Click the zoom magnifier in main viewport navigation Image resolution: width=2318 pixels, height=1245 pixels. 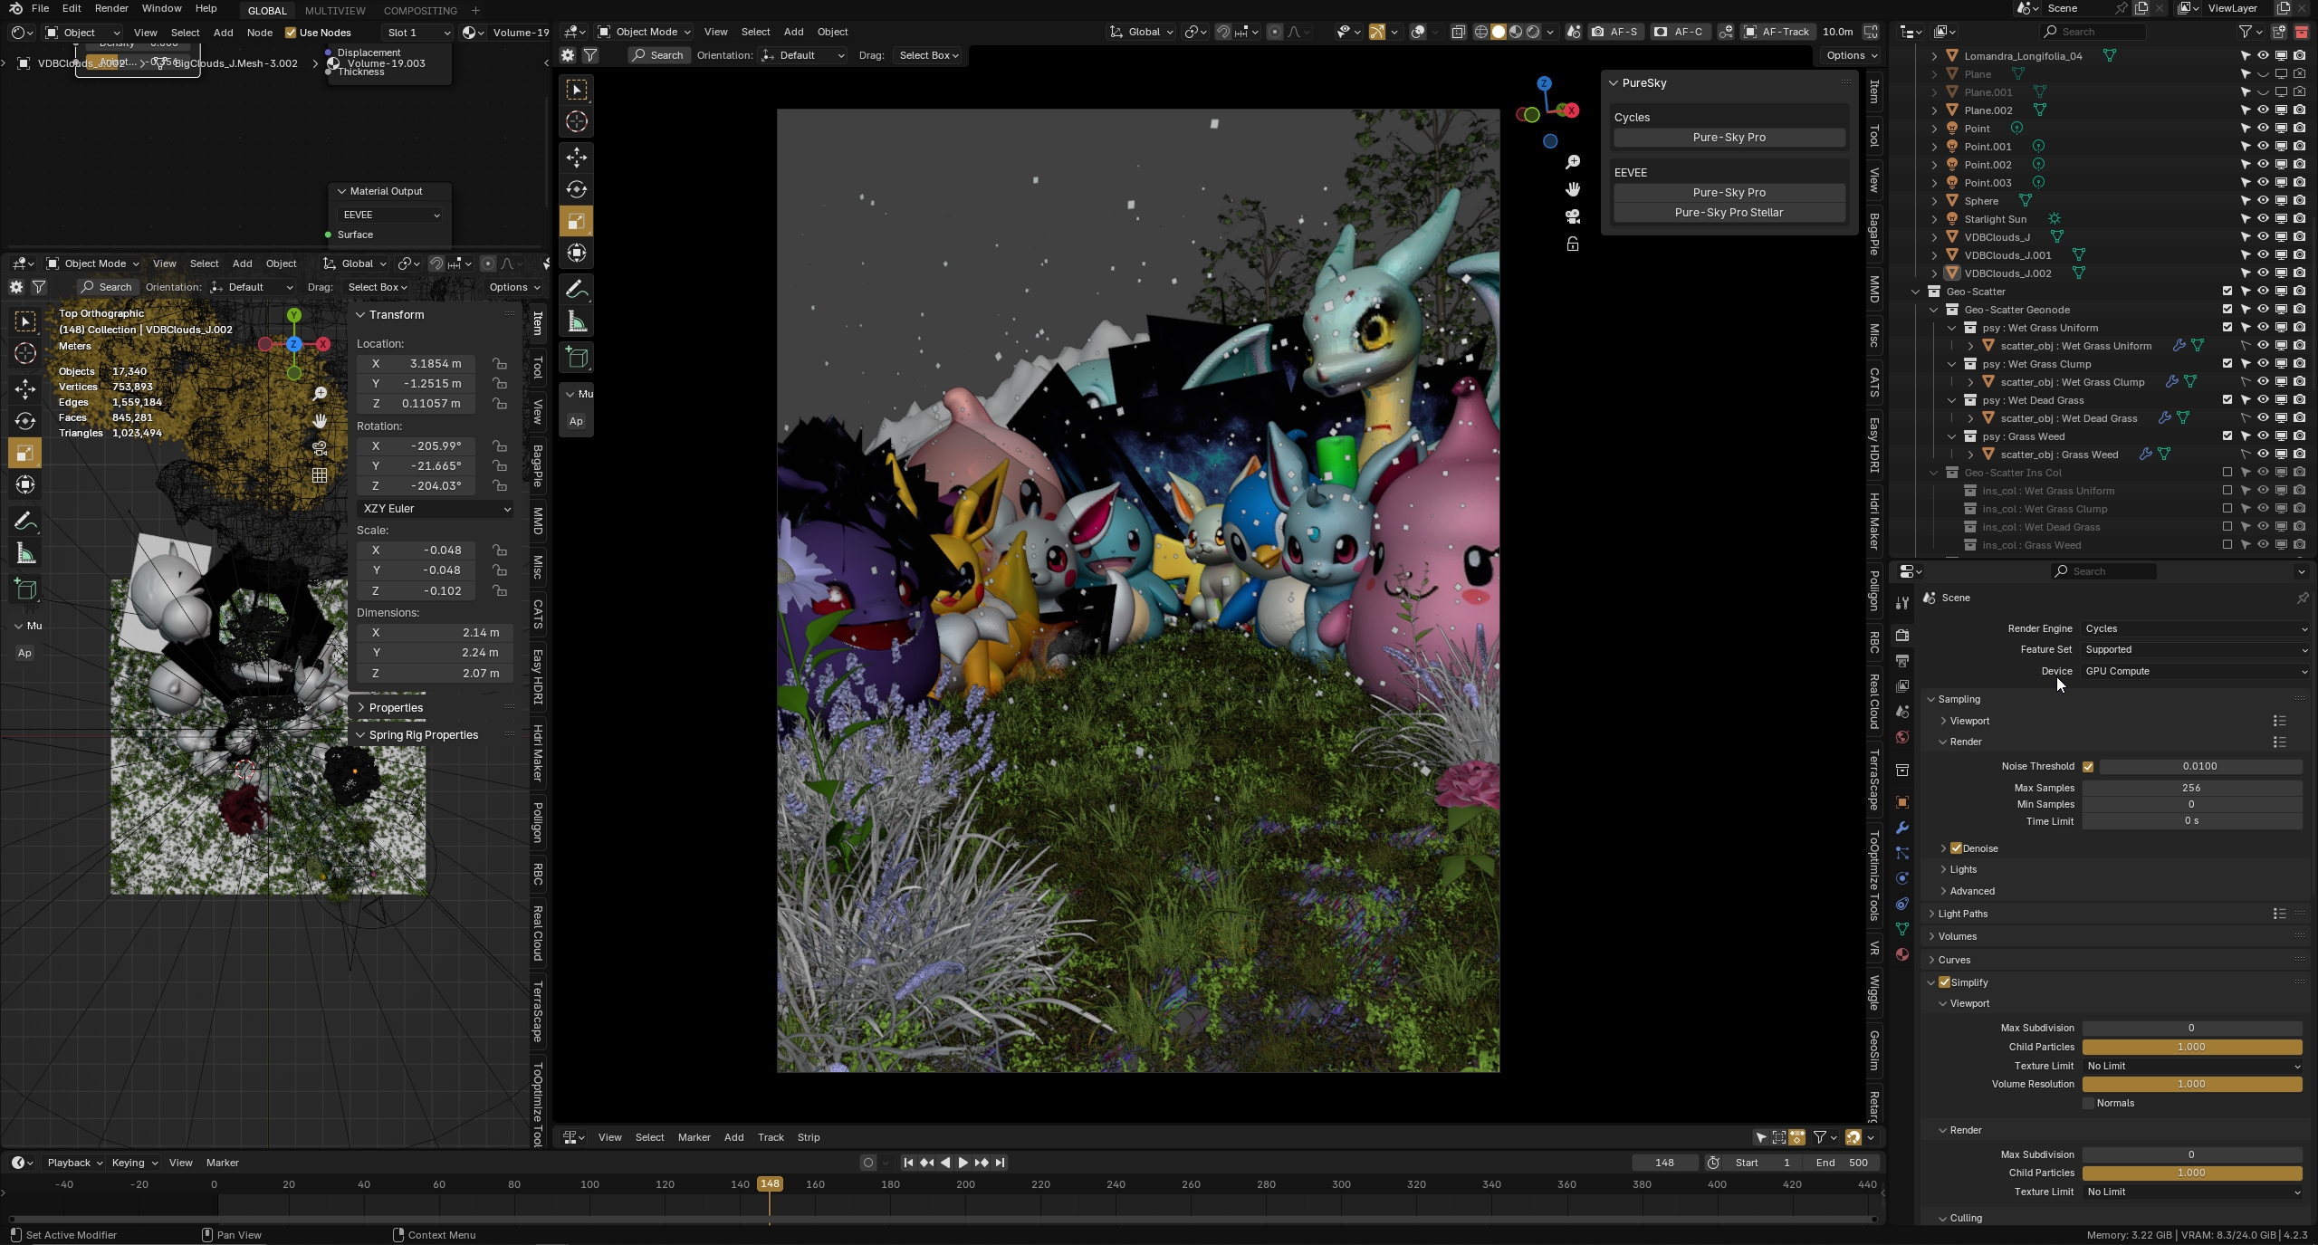pyautogui.click(x=1573, y=161)
